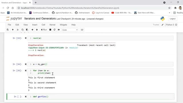Open the Help menu

pyautogui.click(x=73, y=25)
